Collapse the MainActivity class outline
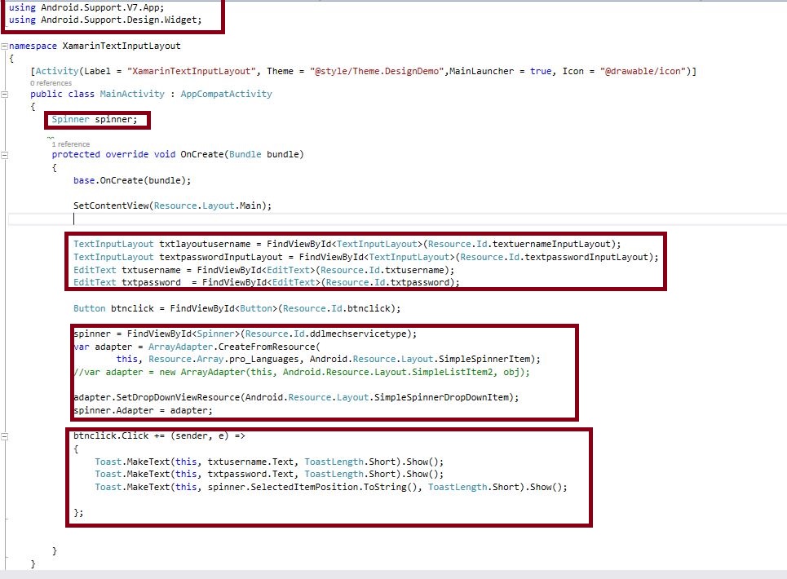This screenshot has height=579, width=787. click(x=5, y=95)
